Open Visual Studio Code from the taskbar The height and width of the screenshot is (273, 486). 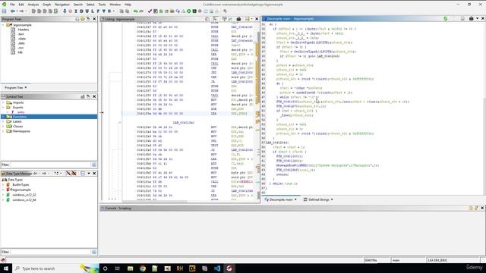[217, 268]
